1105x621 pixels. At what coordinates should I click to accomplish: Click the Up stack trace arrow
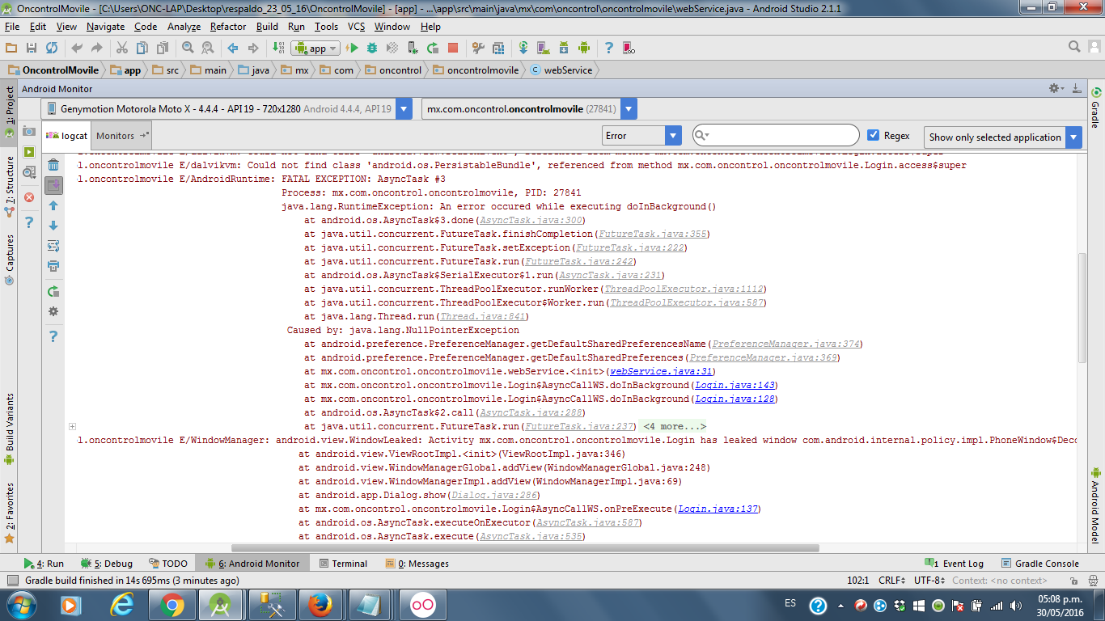53,206
